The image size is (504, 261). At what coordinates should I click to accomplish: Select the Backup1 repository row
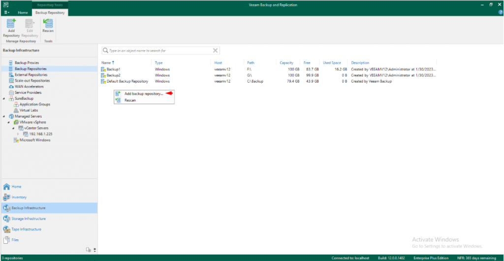click(114, 69)
